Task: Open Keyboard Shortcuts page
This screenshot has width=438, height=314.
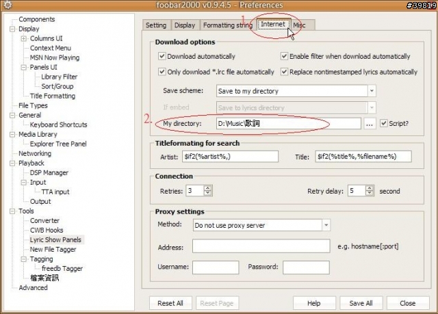Action: (x=58, y=125)
